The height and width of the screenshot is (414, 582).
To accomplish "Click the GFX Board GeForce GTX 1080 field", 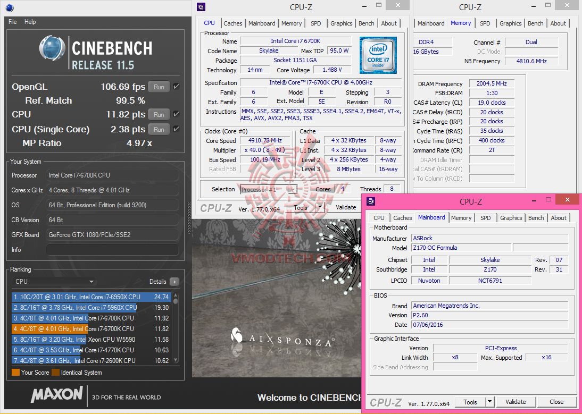I will coord(112,234).
